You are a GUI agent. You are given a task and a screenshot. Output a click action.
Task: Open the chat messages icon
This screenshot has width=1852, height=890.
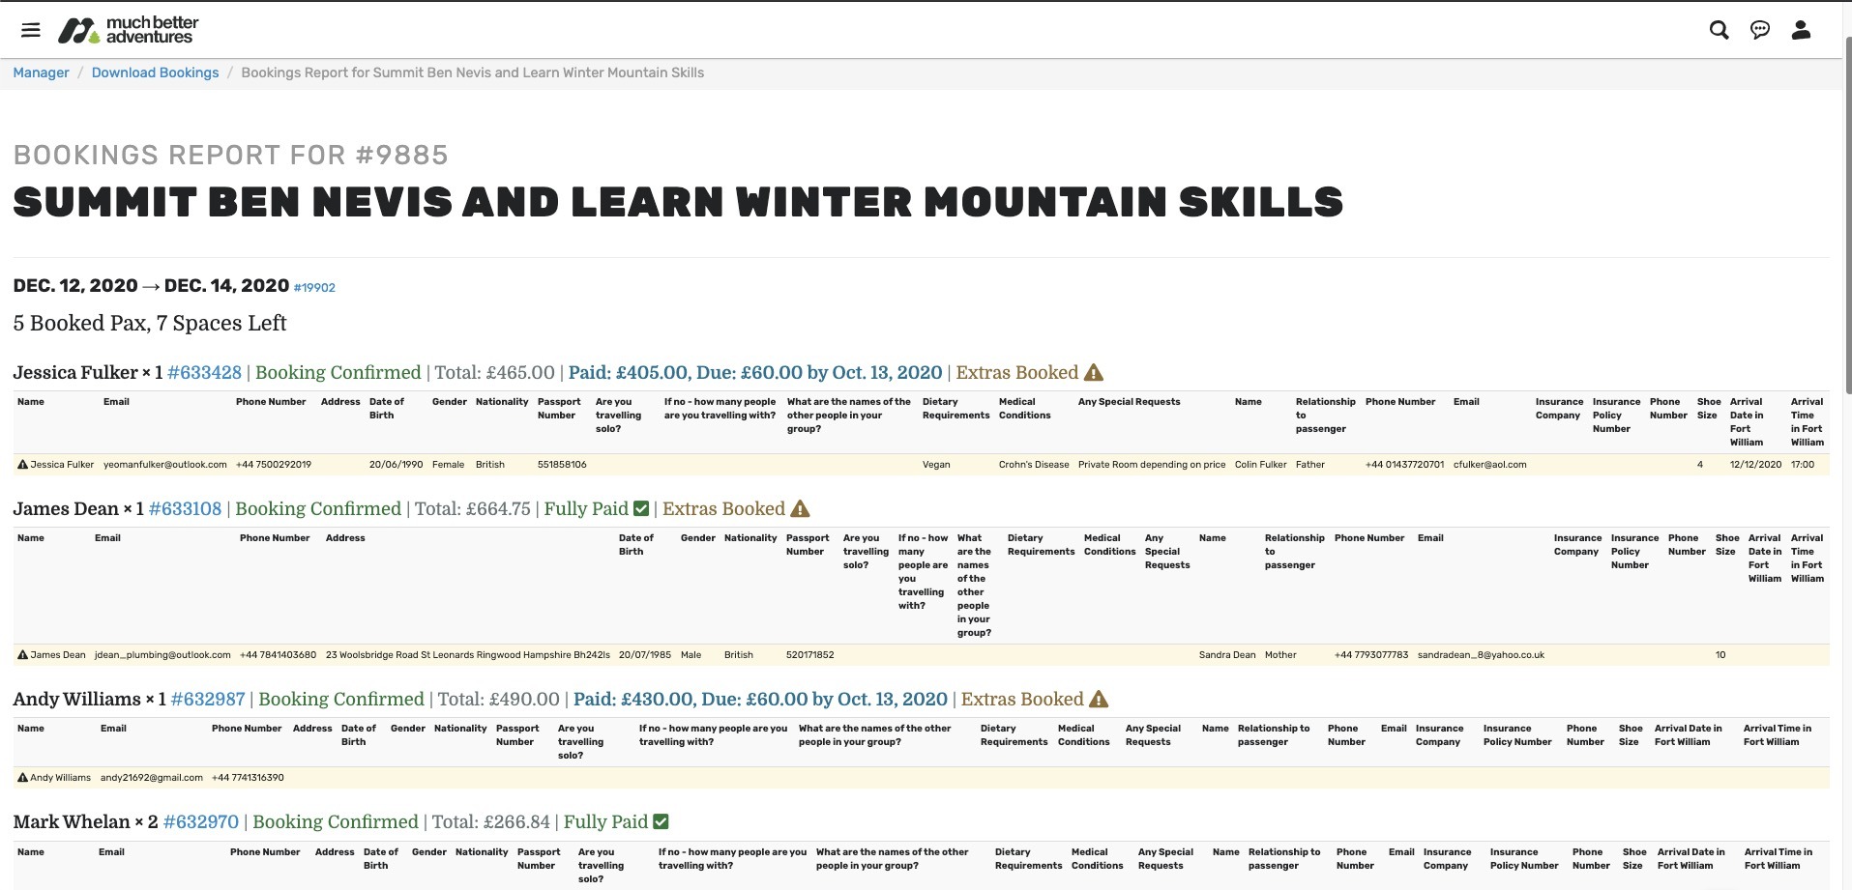[x=1760, y=30]
